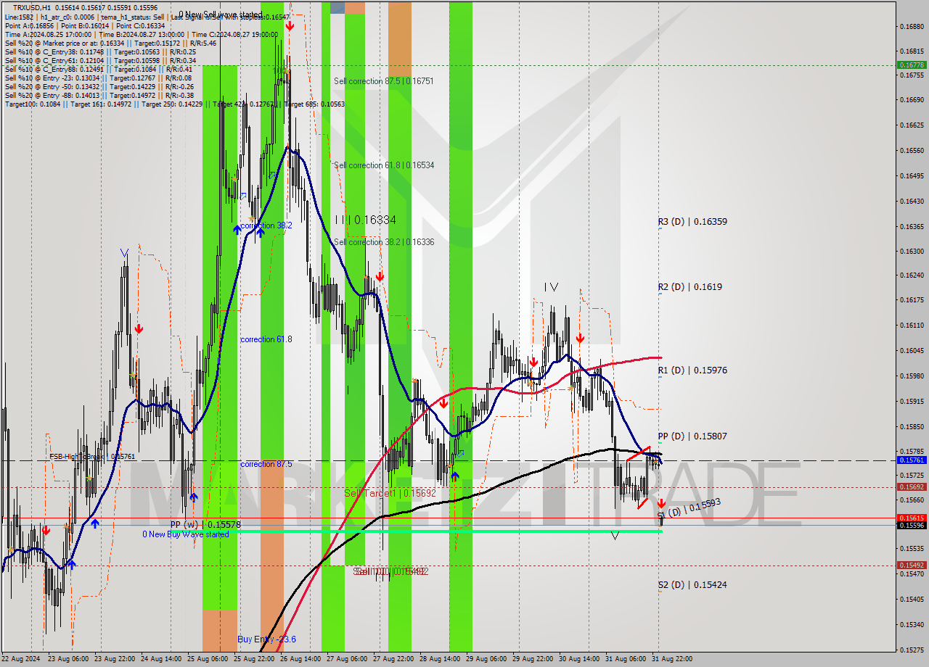
Task: Select the 'R2 (D) | 0.1619' pivot label
Action: click(x=690, y=287)
